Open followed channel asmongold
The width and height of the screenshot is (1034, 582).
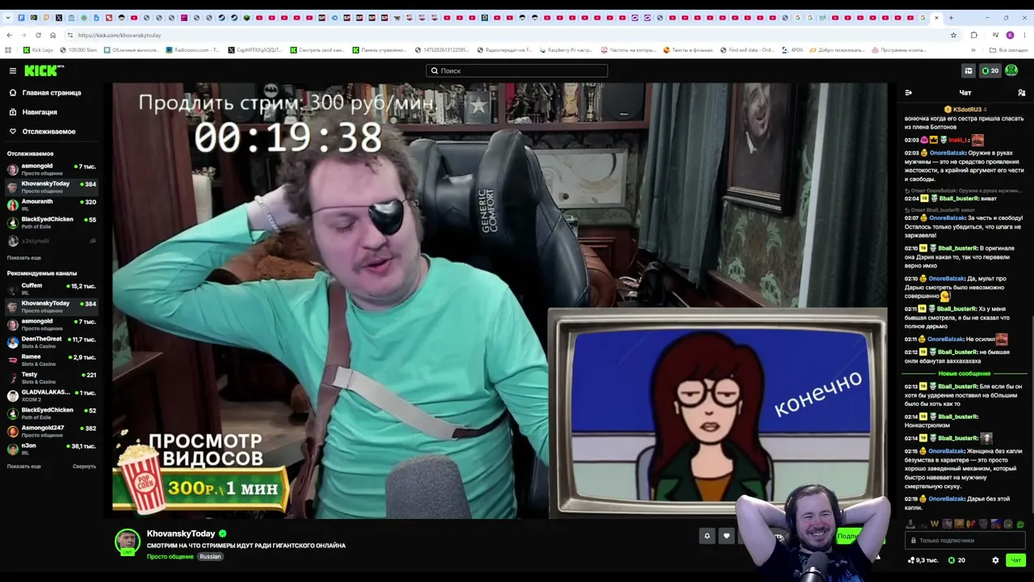(x=52, y=169)
